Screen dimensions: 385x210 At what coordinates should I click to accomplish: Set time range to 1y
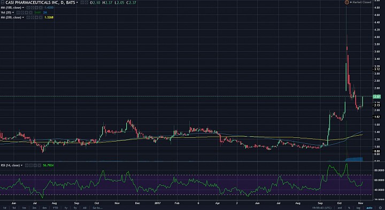[66, 208]
